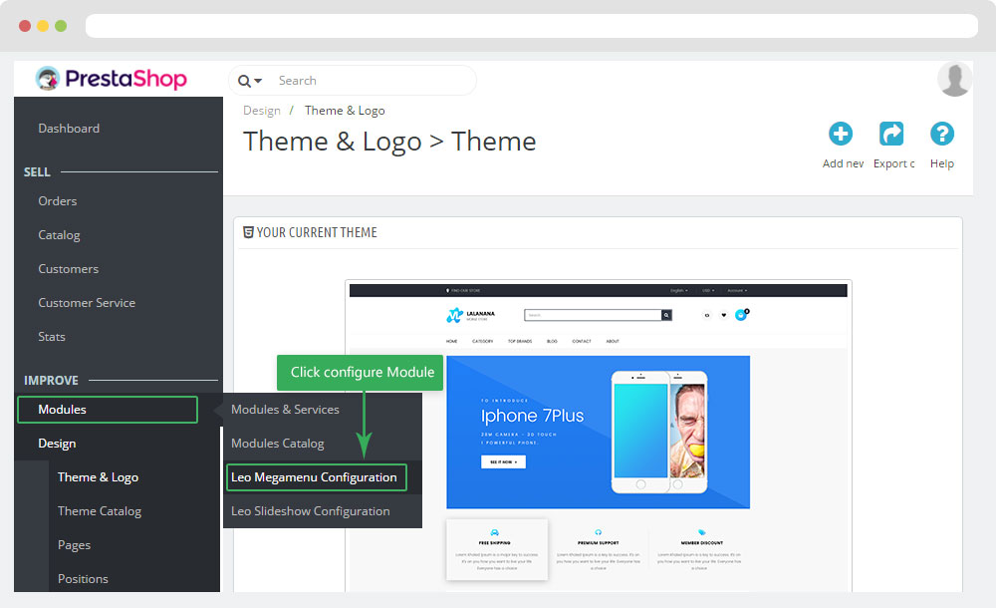Click the browser address bar
This screenshot has width=996, height=608.
click(x=532, y=26)
